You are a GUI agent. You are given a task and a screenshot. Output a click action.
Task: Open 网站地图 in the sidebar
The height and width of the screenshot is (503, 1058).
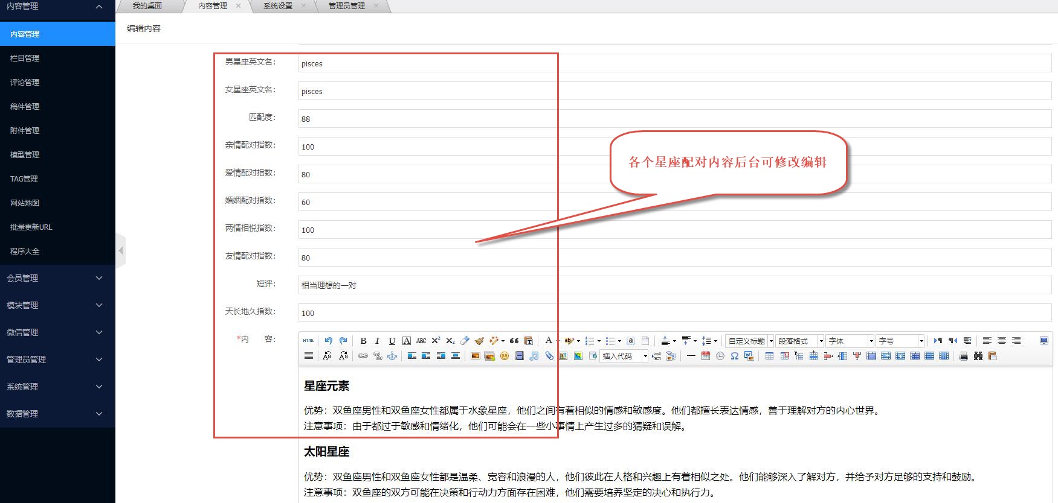[25, 203]
